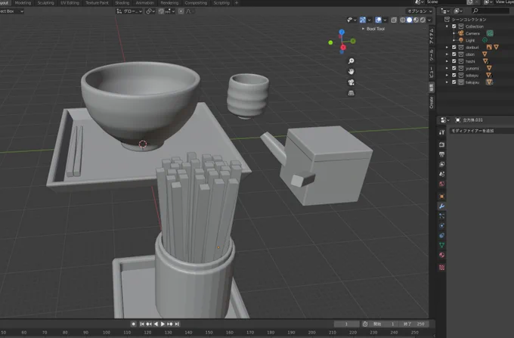
Task: Open the Material properties sphere icon
Action: point(442,255)
